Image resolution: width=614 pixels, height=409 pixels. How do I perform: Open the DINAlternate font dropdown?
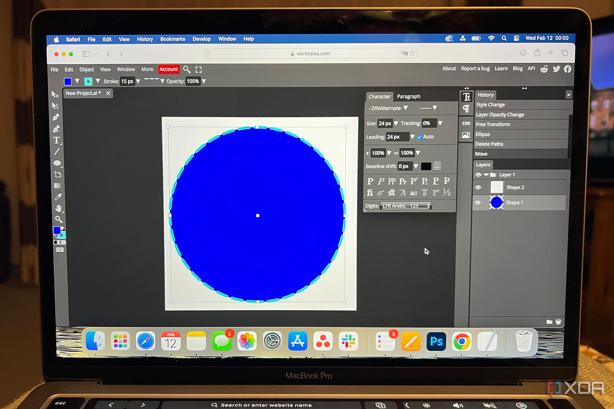tap(388, 108)
